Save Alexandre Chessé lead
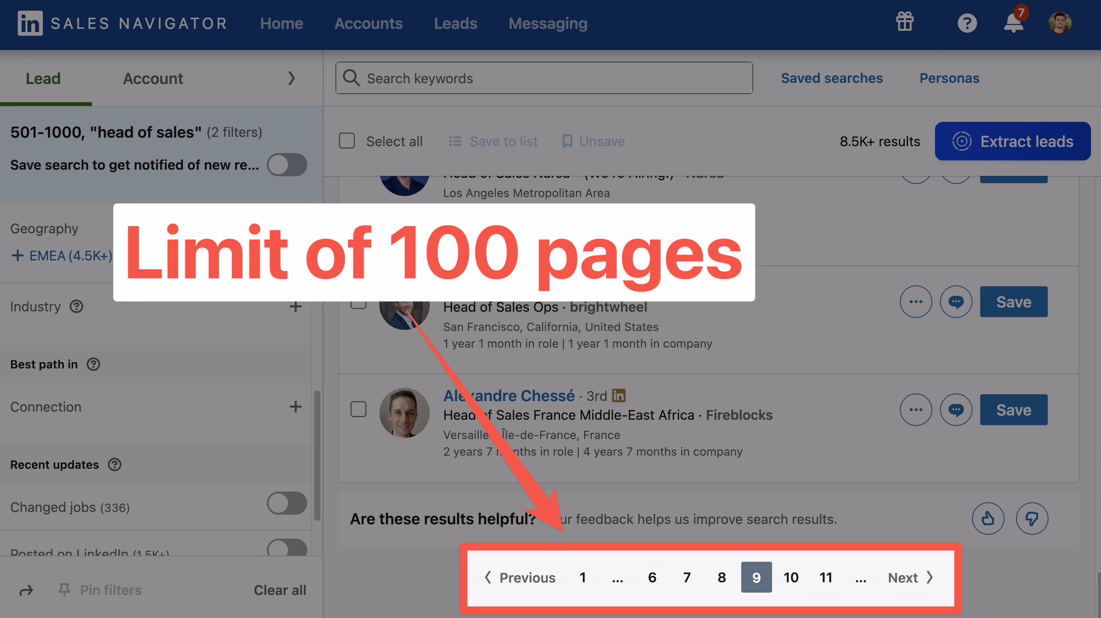 [x=1013, y=410]
